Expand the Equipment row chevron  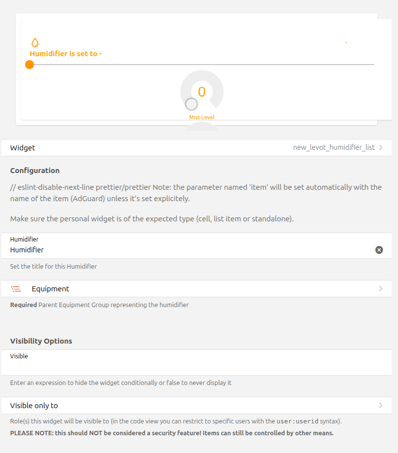pyautogui.click(x=381, y=289)
